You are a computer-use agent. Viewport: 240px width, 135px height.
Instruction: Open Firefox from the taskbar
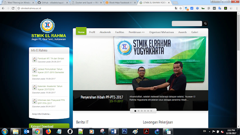coord(48,132)
